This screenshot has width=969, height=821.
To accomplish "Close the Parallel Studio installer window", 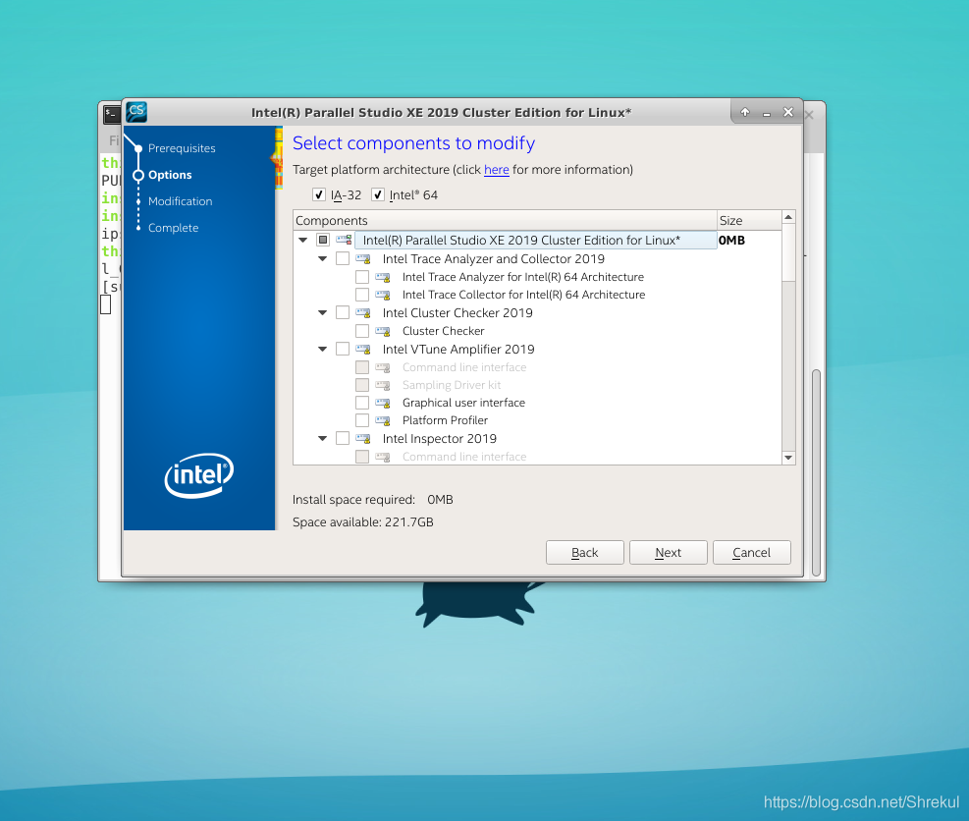I will 788,112.
